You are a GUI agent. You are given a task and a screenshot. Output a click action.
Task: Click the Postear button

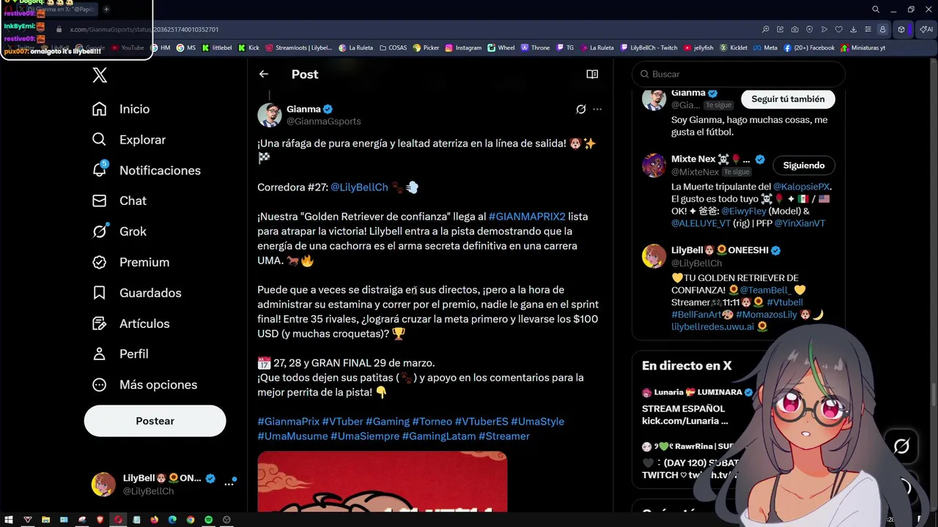click(155, 421)
